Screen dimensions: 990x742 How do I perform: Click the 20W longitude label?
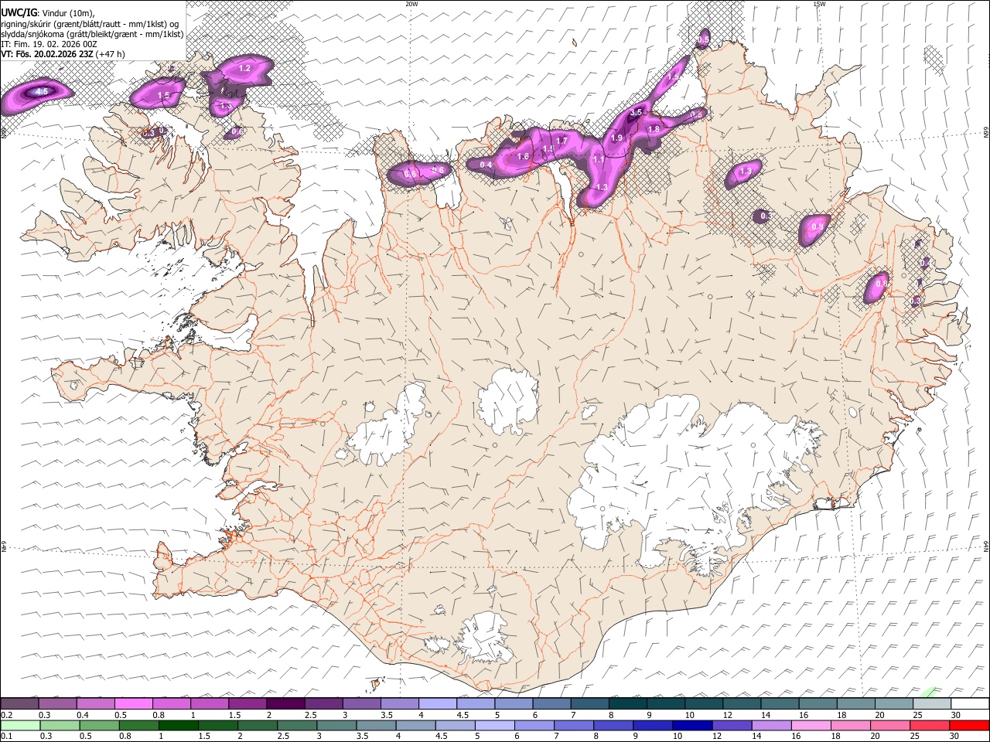point(411,4)
